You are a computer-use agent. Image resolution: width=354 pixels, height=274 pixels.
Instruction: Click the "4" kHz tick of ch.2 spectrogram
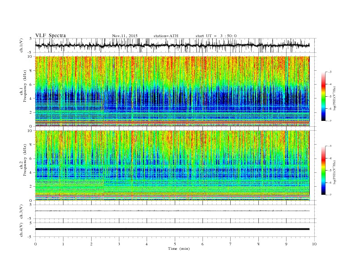click(x=31, y=172)
